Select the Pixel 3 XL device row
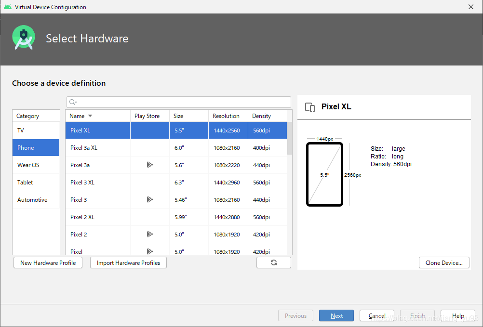The width and height of the screenshot is (483, 327). click(176, 183)
